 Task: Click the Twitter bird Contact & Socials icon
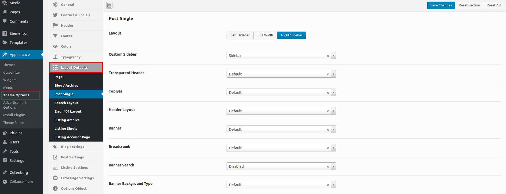[x=55, y=15]
